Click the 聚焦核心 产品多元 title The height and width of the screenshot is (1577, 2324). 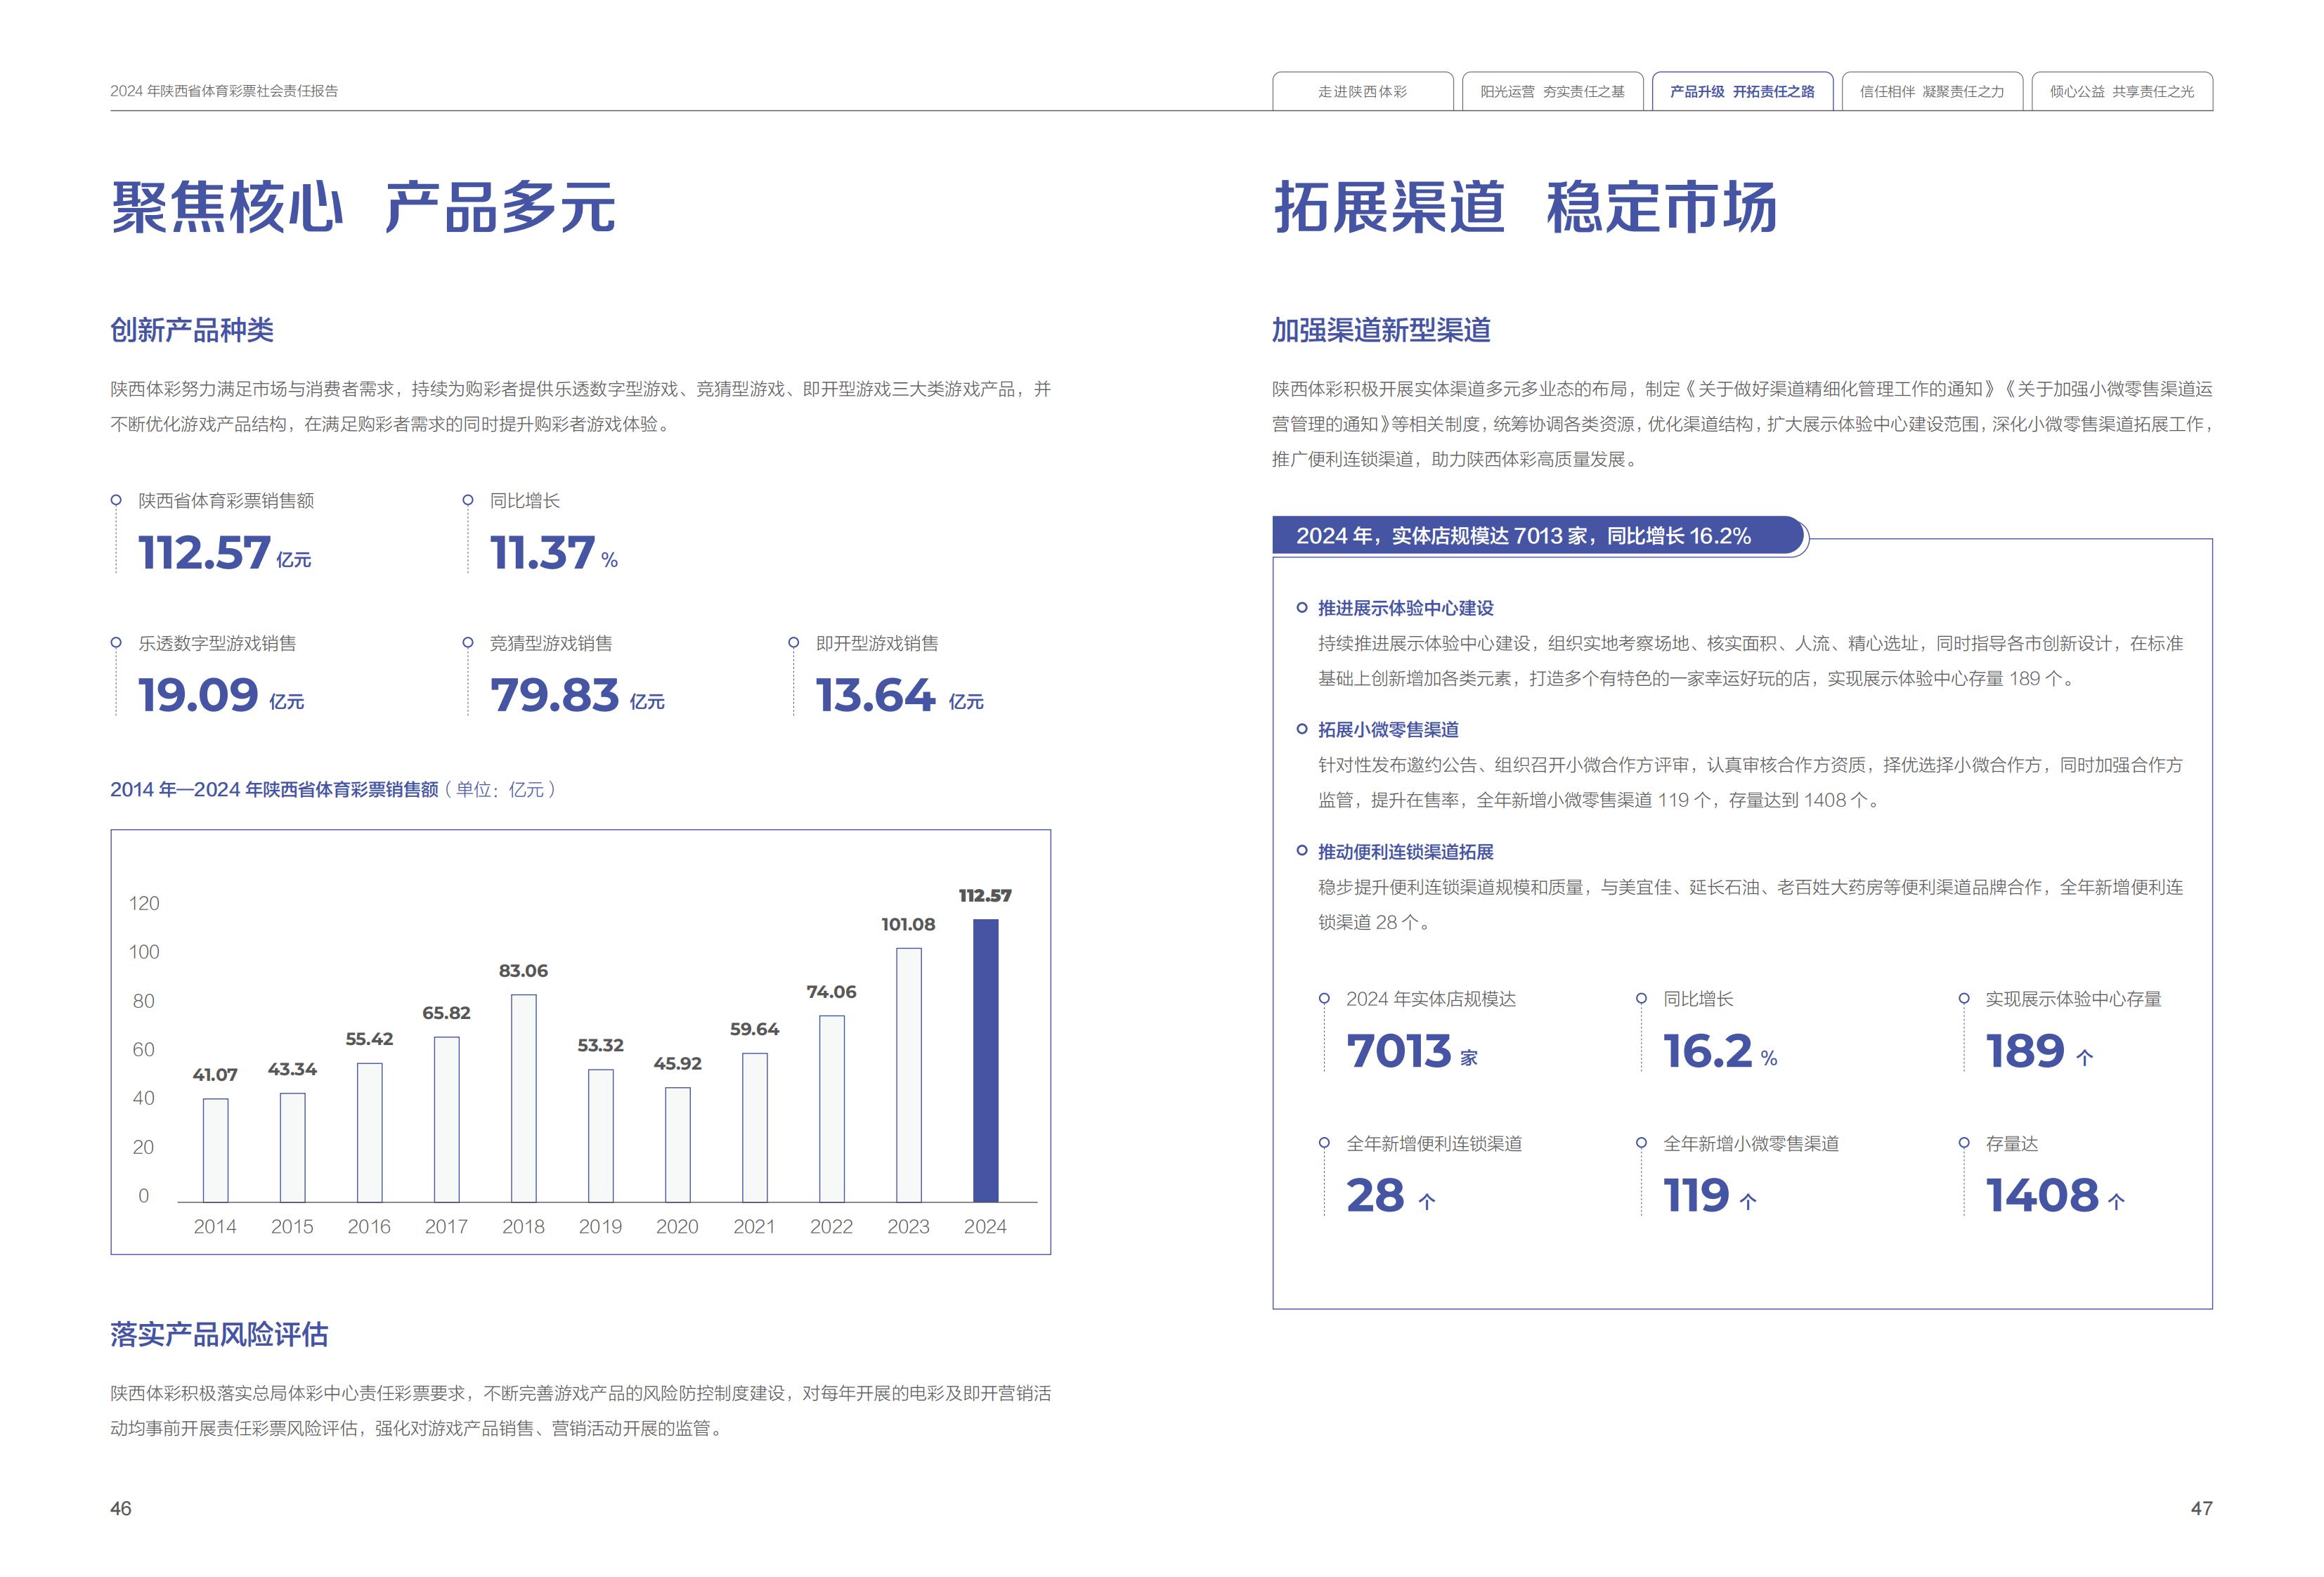[363, 208]
